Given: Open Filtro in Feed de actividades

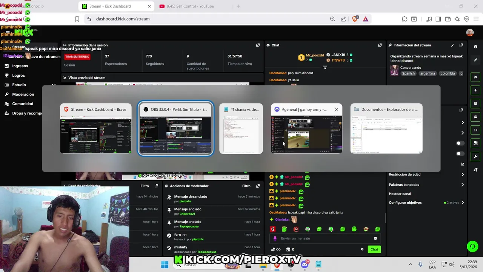Looking at the screenshot, I should point(145,186).
